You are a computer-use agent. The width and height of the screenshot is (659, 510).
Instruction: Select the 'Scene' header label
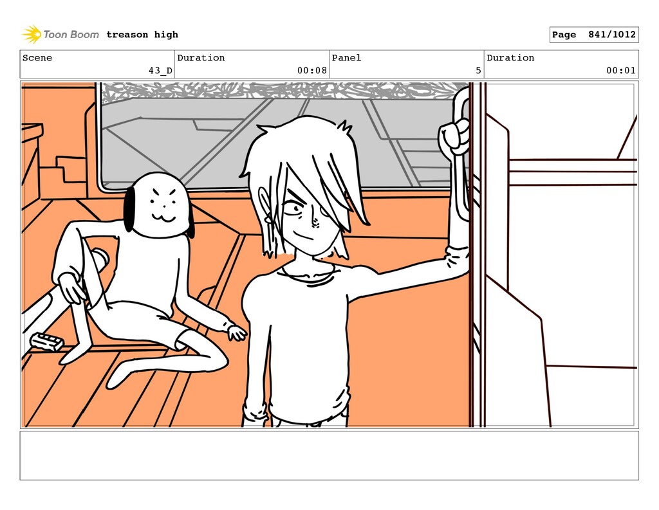37,58
